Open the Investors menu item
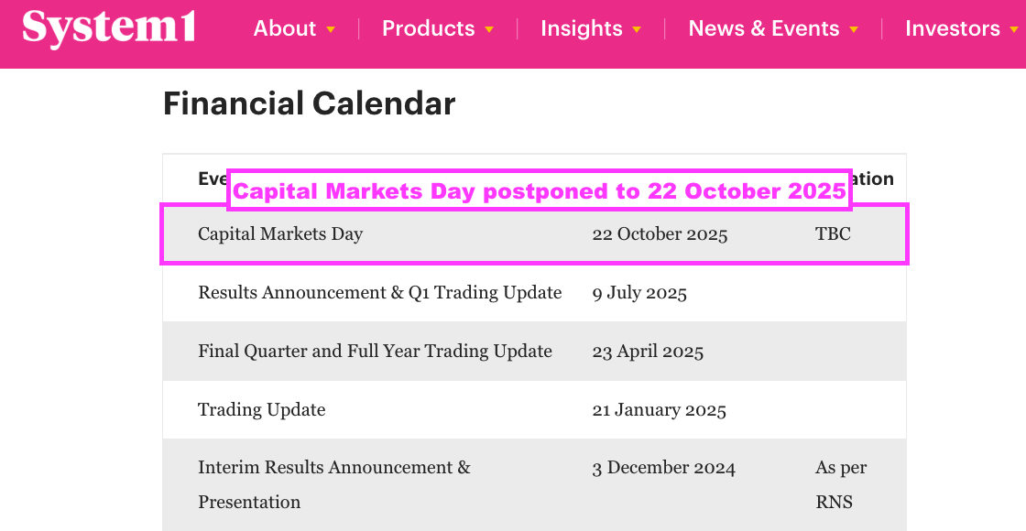This screenshot has height=531, width=1026. tap(953, 28)
